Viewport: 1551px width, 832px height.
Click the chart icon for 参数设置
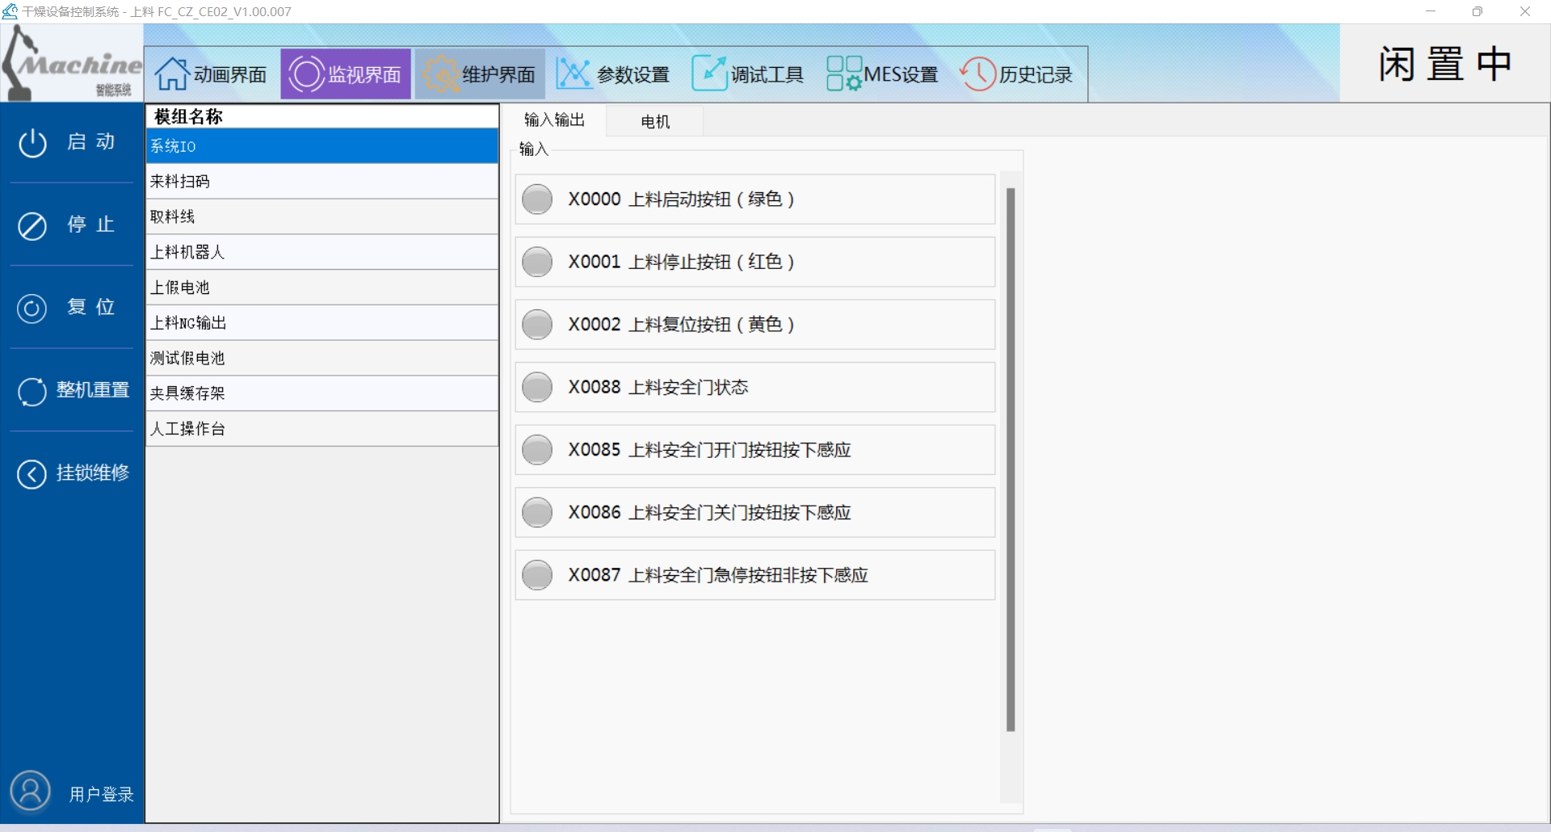click(574, 74)
